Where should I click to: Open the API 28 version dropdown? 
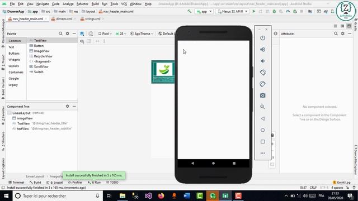pos(121,33)
